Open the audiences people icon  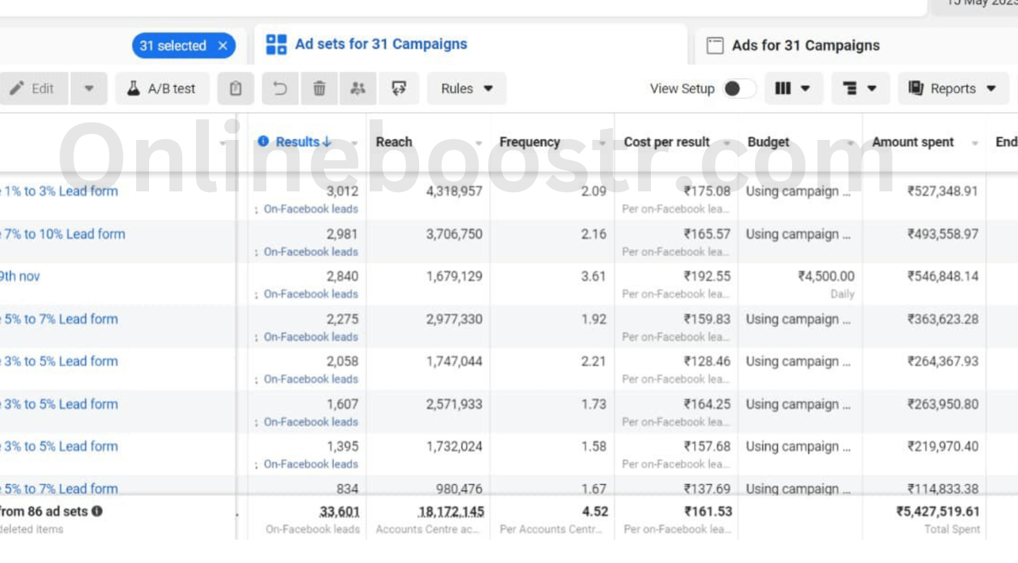tap(357, 89)
